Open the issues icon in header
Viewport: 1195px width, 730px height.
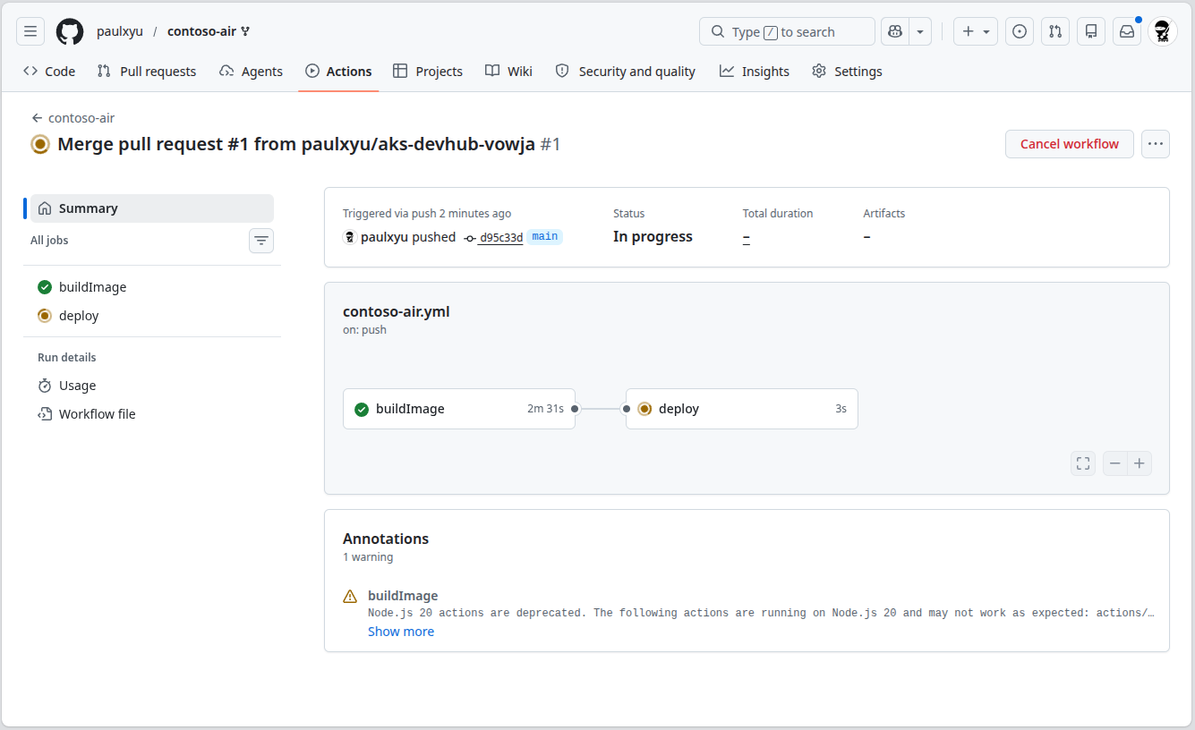coord(1020,31)
